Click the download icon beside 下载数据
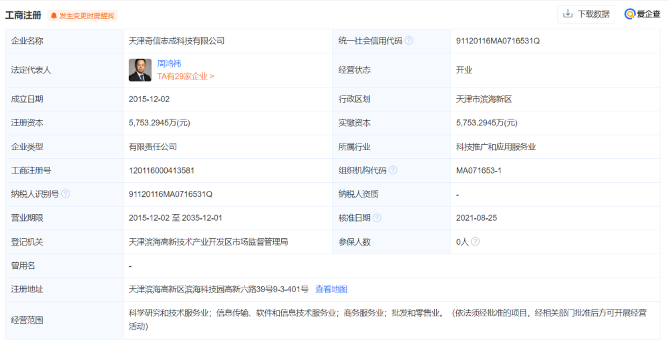The image size is (668, 343). [567, 14]
